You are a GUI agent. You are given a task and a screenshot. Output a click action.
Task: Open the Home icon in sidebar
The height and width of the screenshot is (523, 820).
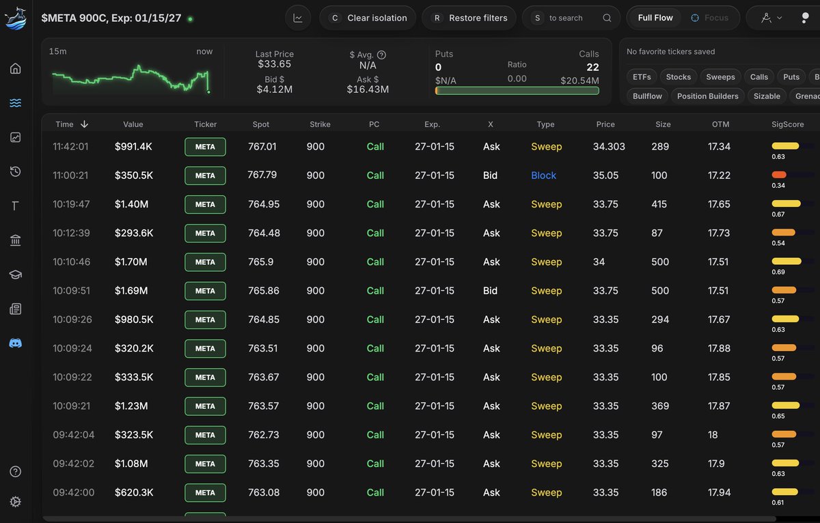[16, 68]
